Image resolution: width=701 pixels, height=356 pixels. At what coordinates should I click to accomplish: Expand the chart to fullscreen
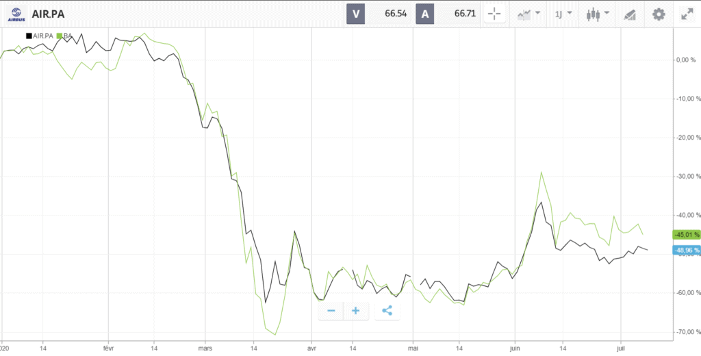pyautogui.click(x=687, y=14)
